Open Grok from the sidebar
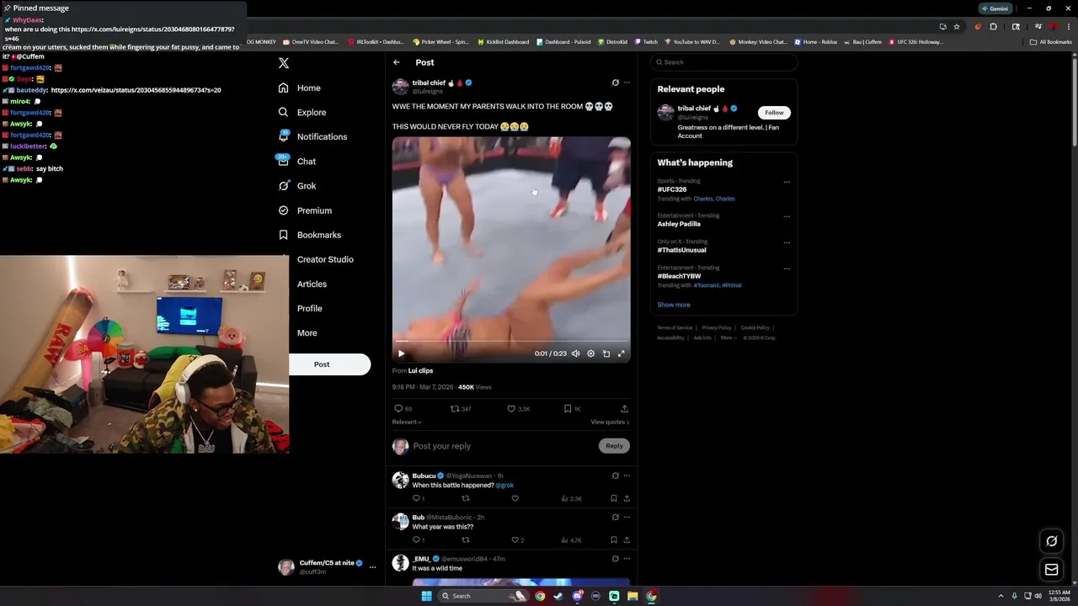The image size is (1078, 606). [x=297, y=186]
